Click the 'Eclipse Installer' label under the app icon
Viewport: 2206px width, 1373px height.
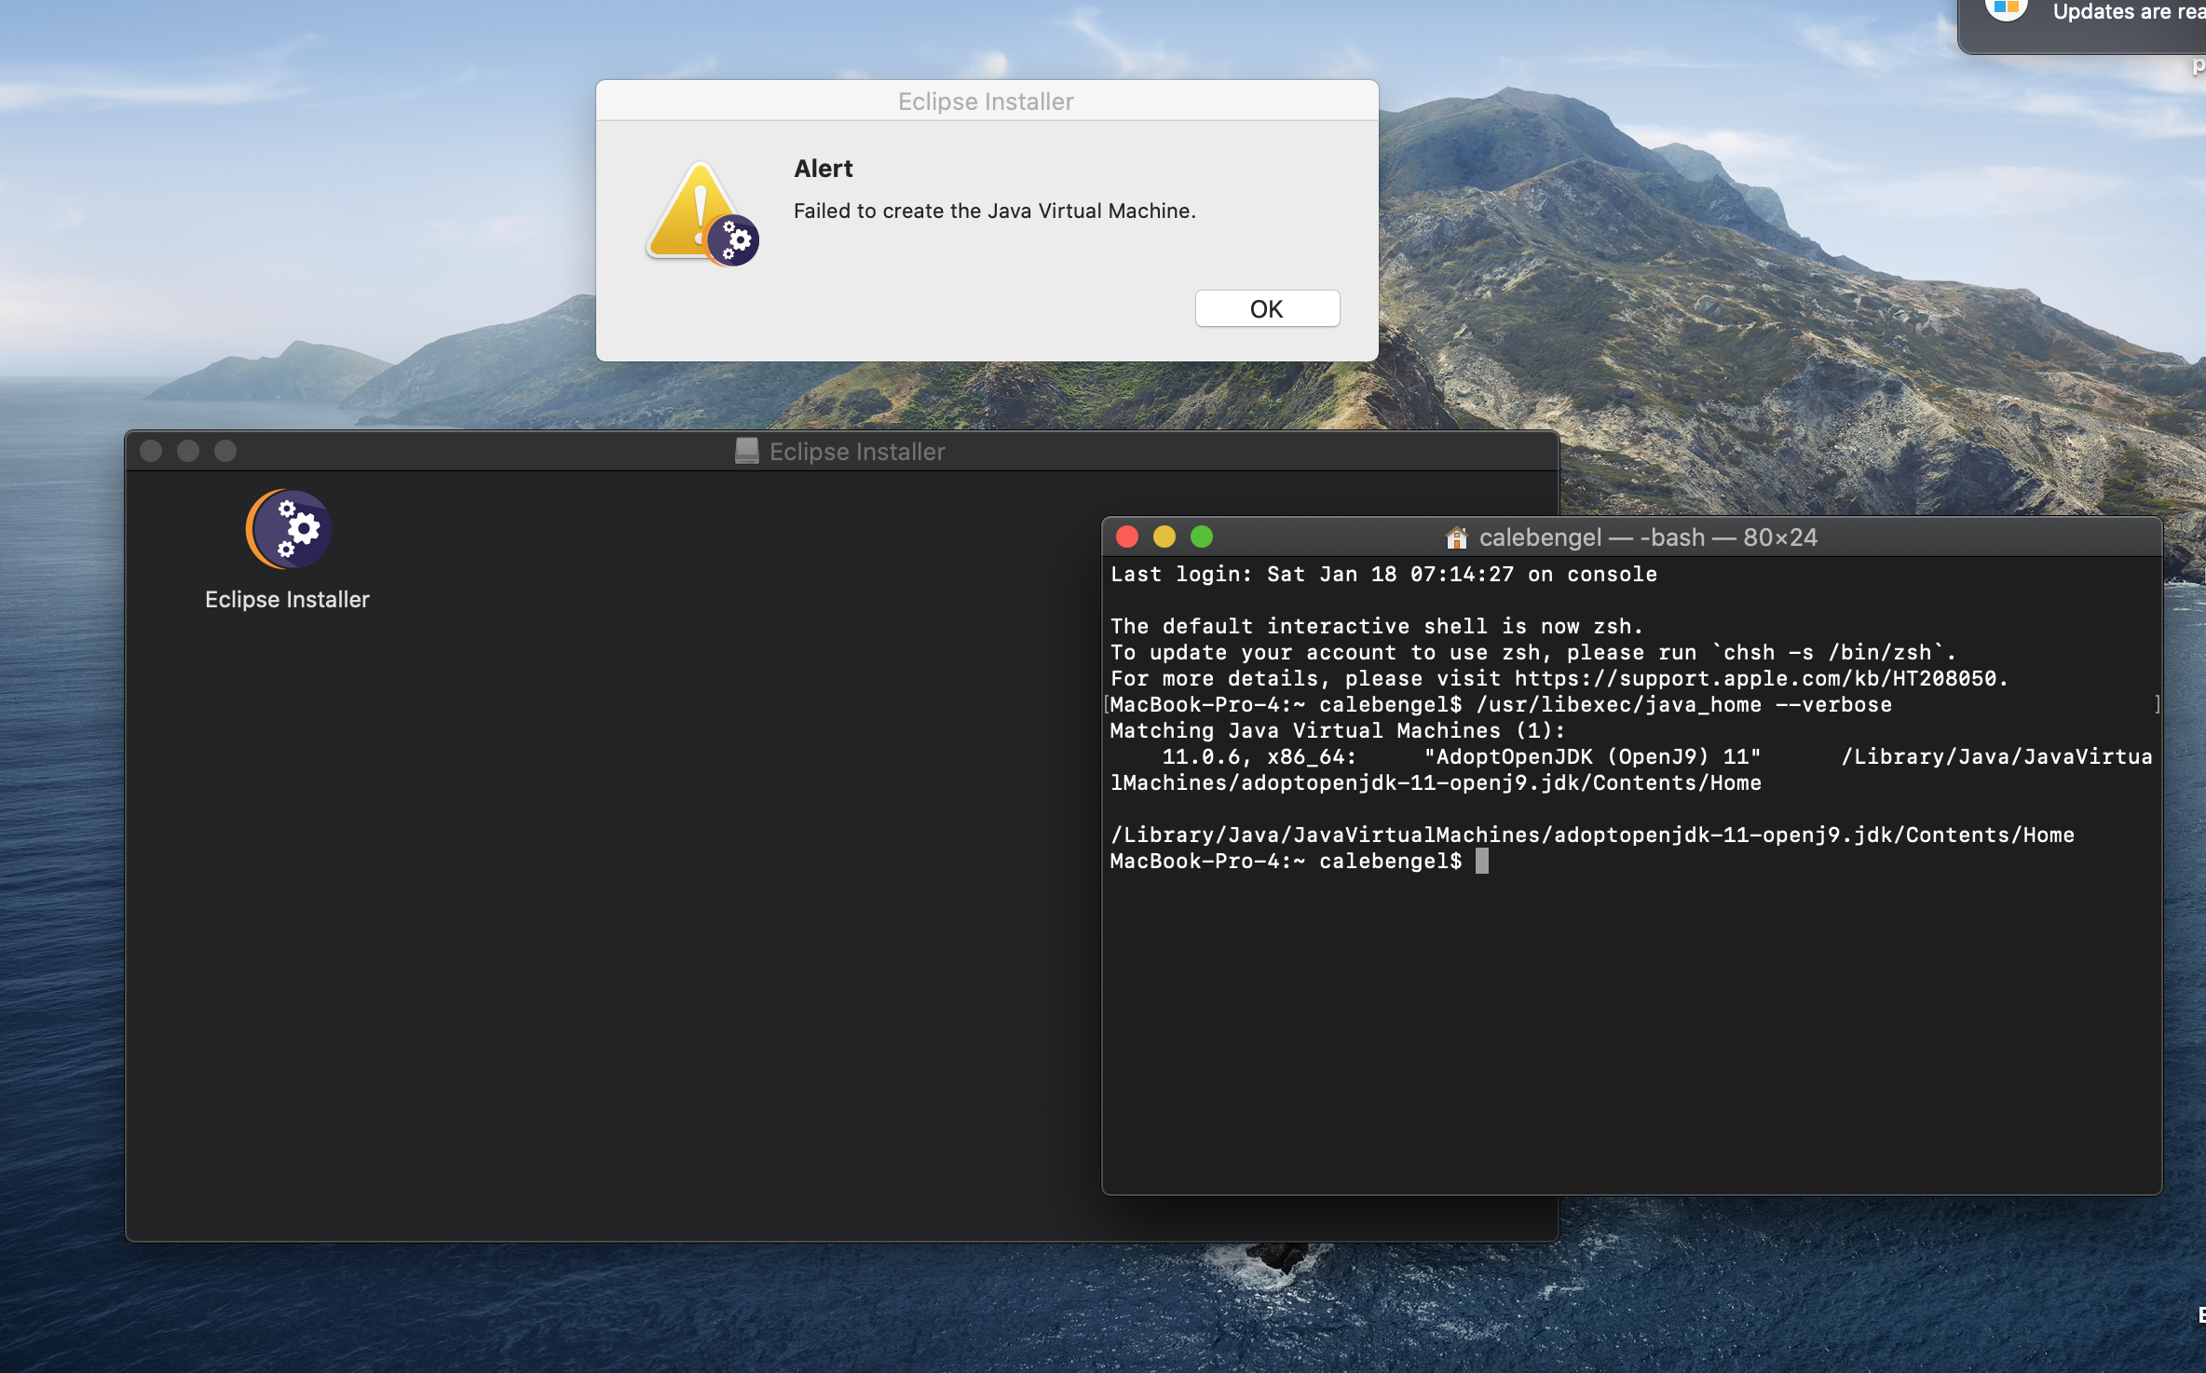(287, 599)
